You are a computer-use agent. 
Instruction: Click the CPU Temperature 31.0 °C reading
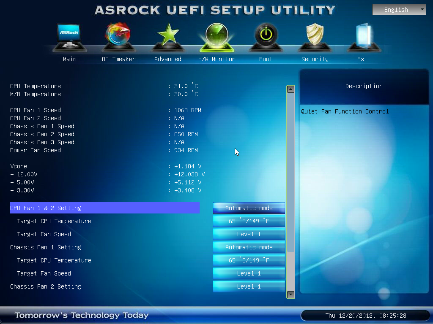(186, 86)
